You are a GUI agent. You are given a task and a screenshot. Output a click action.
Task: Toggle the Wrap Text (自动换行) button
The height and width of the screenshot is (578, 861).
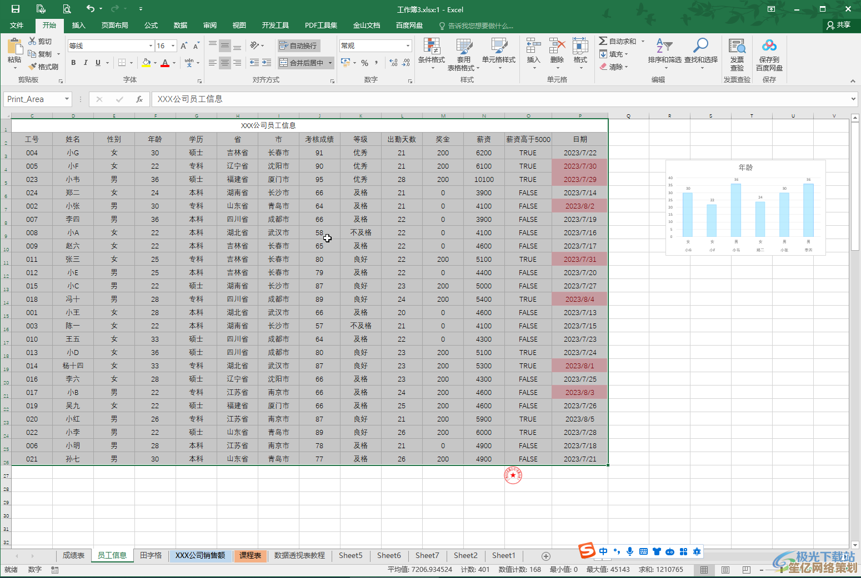coord(299,45)
